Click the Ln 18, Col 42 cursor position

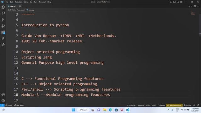coord(131,105)
